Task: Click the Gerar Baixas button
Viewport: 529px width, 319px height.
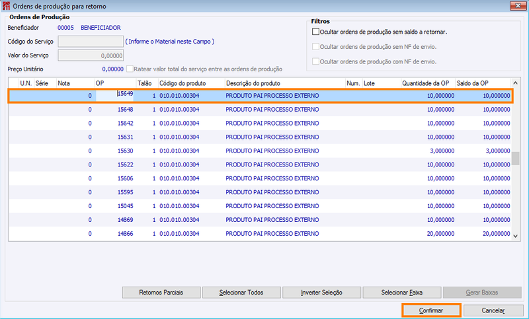Action: pyautogui.click(x=482, y=293)
